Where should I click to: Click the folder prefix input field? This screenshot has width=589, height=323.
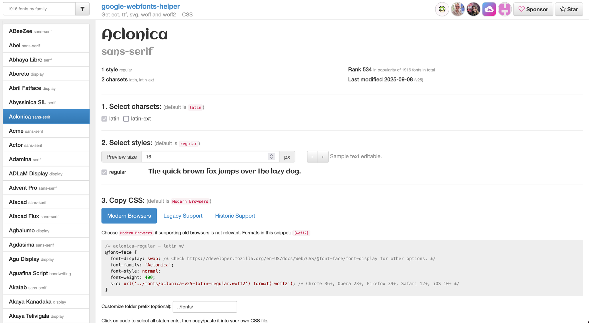(x=205, y=307)
